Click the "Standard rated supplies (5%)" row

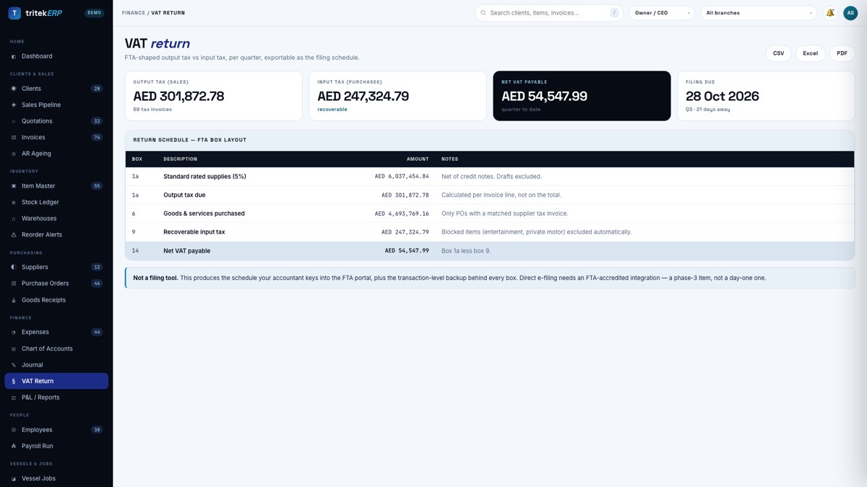490,177
